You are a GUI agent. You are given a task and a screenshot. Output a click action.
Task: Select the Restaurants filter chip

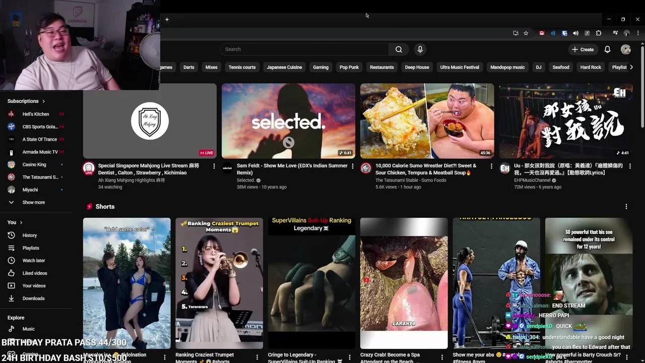[x=382, y=67]
